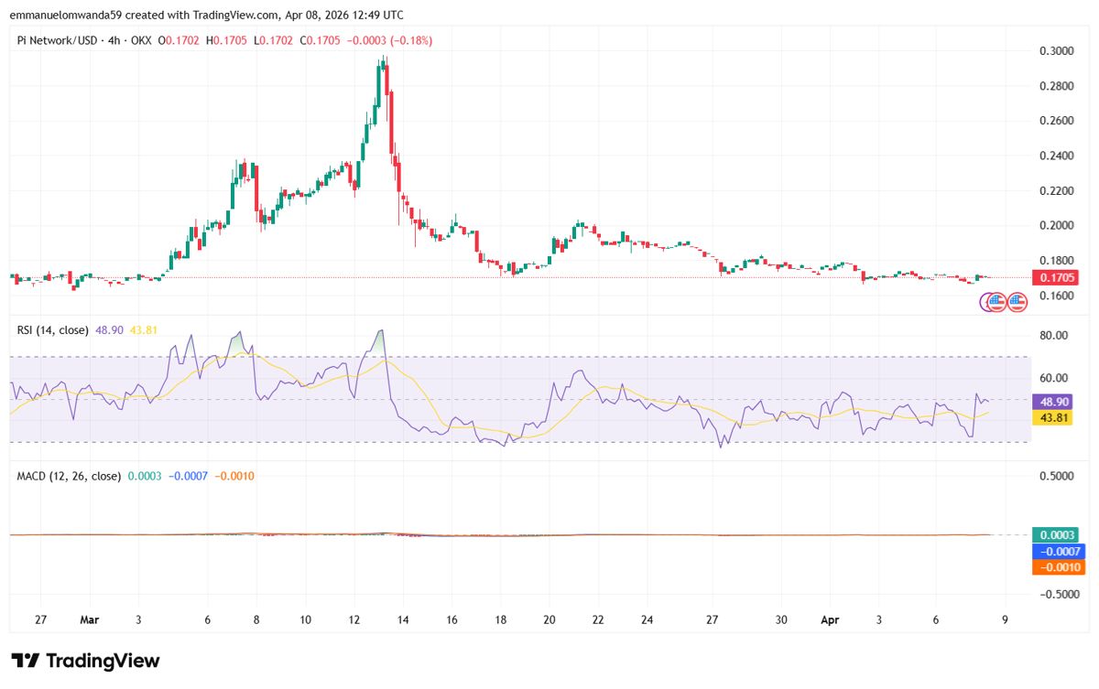Image resolution: width=1099 pixels, height=689 pixels.
Task: Click the RSI legend moving average value 43.81
Action: (x=144, y=329)
